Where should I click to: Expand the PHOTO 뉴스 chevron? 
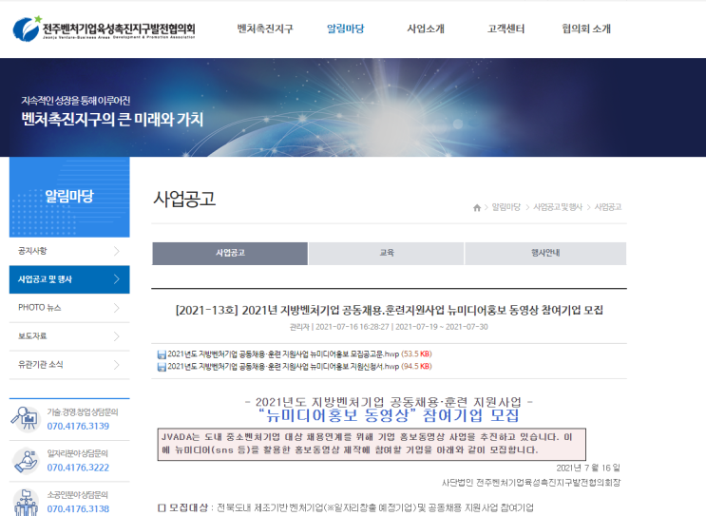[x=117, y=308]
